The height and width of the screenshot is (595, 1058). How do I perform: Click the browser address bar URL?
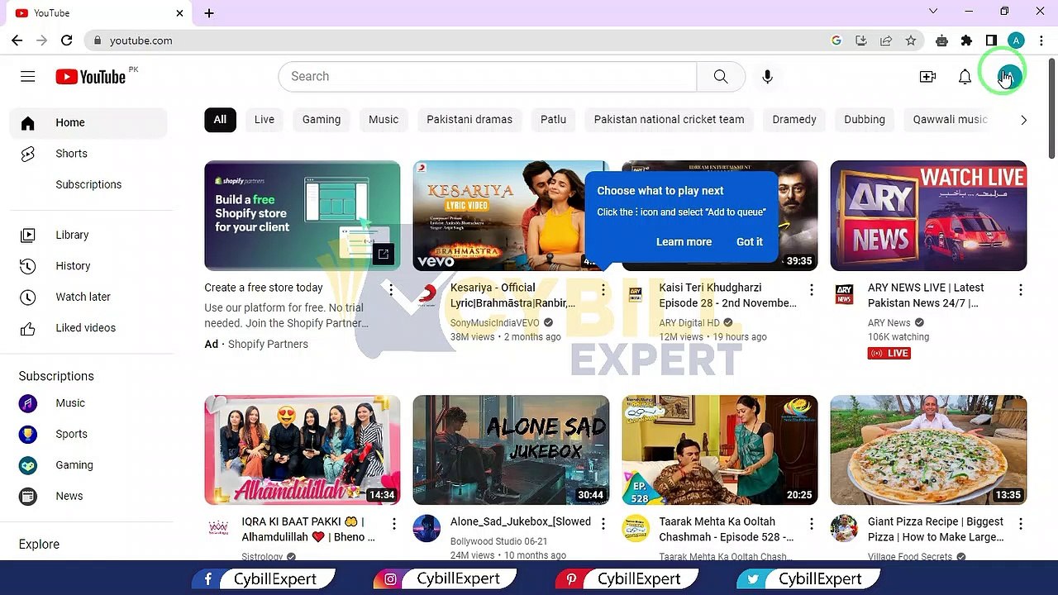(x=141, y=40)
